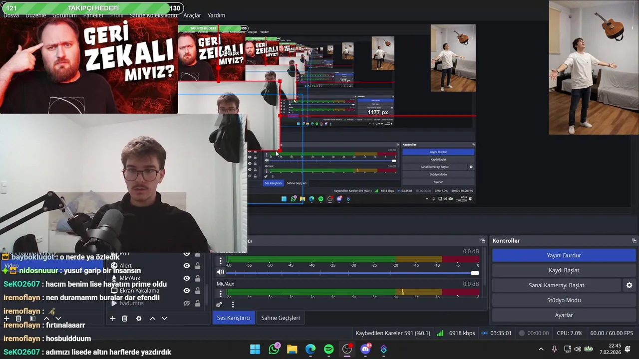Click Kaybedilen Kareler 591 status text
Image resolution: width=639 pixels, height=359 pixels.
click(x=393, y=333)
